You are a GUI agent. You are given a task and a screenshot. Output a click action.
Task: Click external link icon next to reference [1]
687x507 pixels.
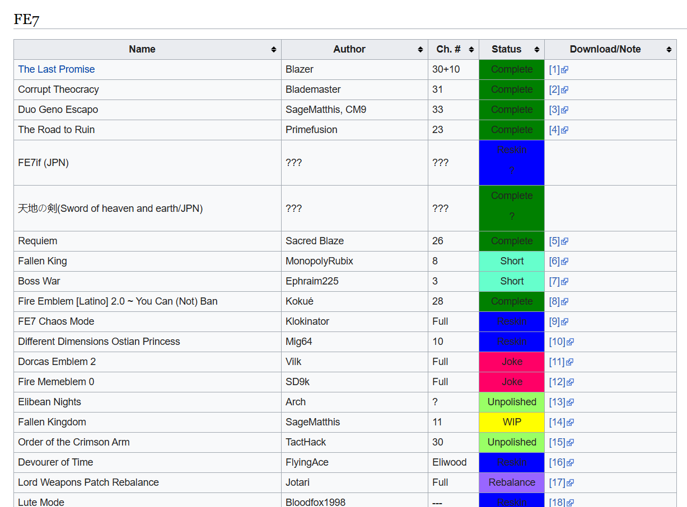[x=565, y=70]
